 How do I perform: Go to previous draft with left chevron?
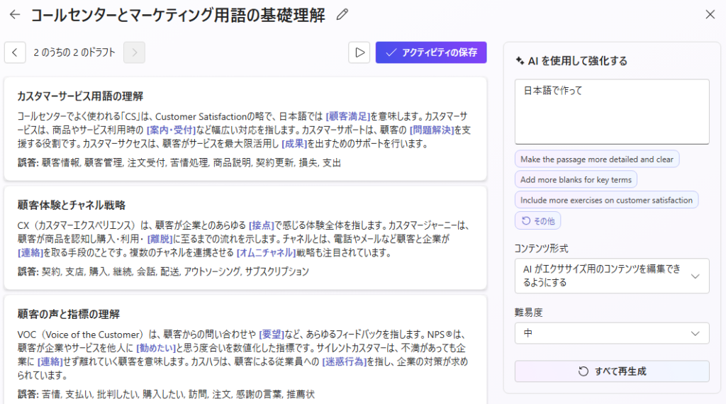point(15,52)
